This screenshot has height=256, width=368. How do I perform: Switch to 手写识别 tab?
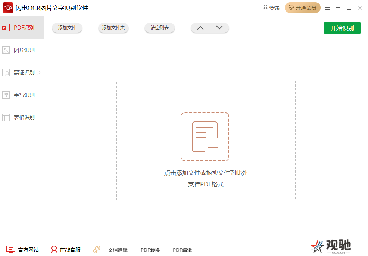22,95
